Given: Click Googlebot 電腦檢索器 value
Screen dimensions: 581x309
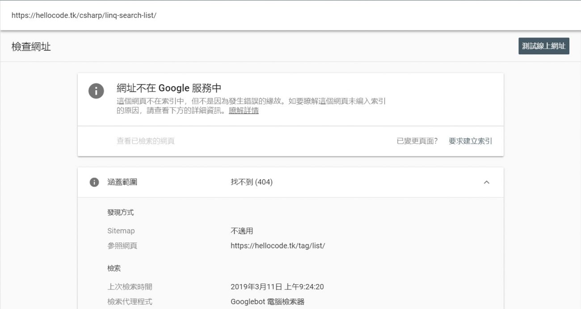Looking at the screenshot, I should pos(267,301).
